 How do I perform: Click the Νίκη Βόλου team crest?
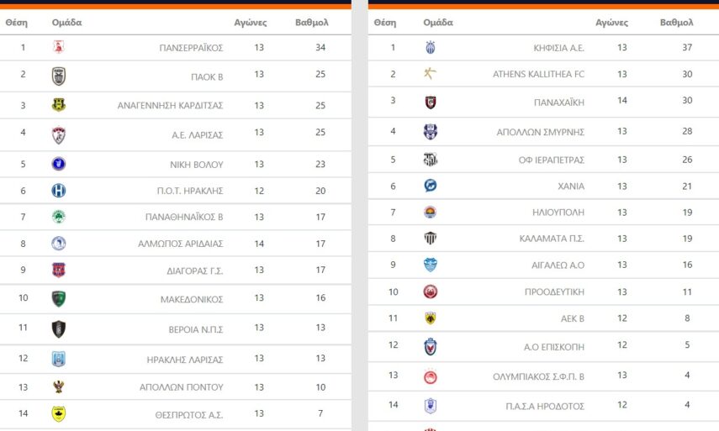click(x=58, y=164)
